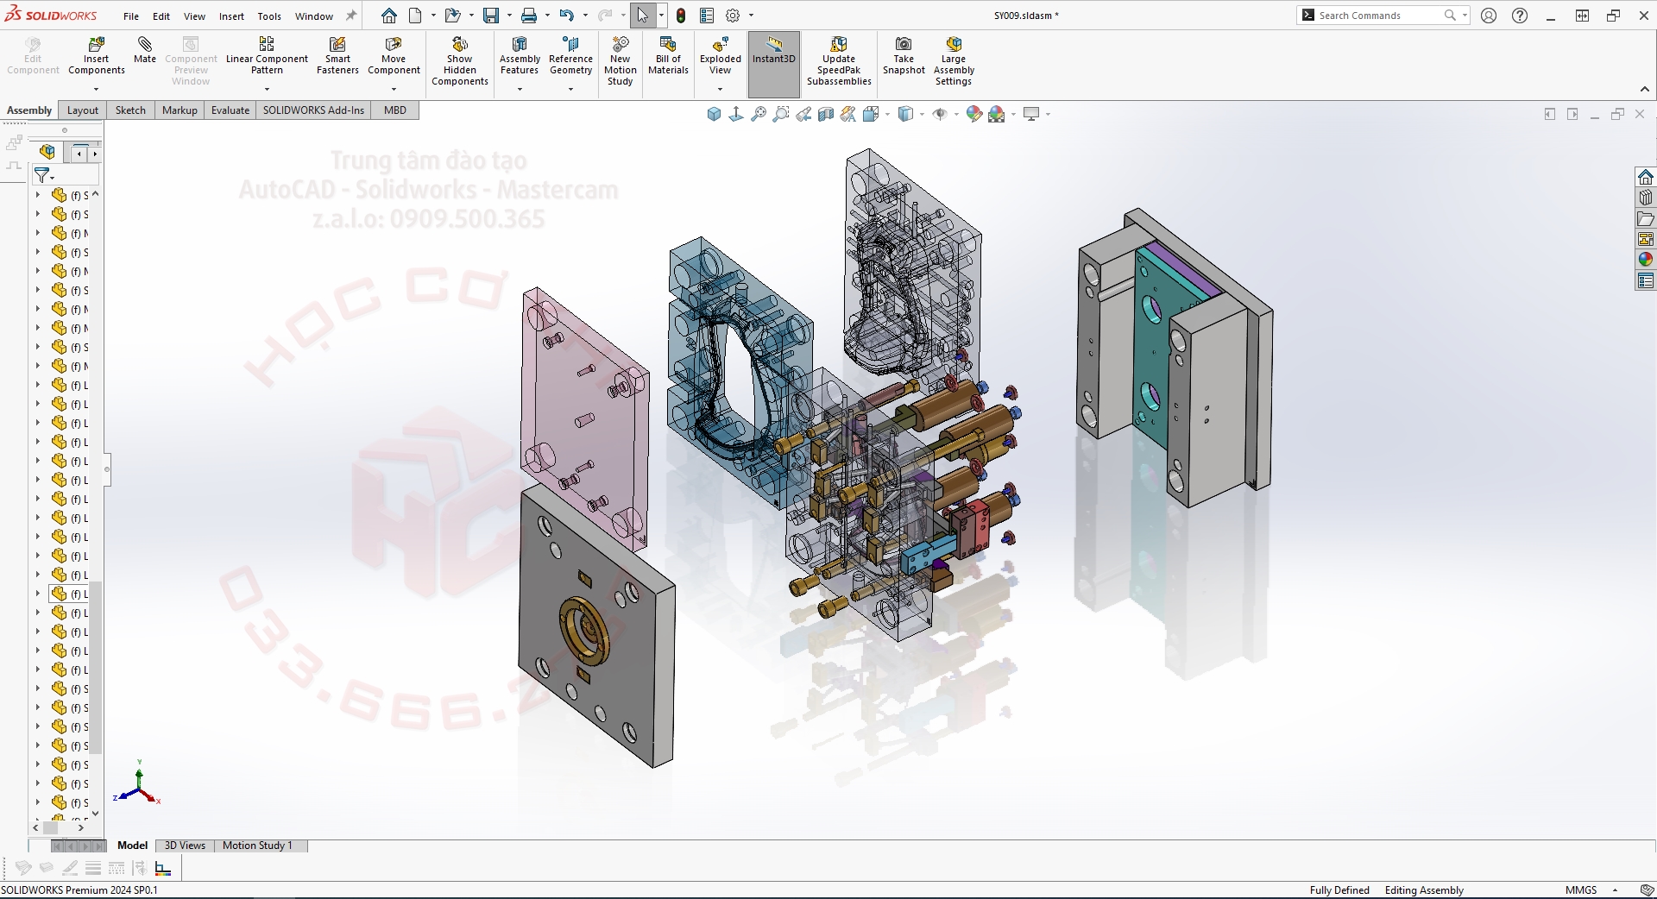
Task: Open Appearances tab in task pane
Action: tap(1646, 260)
